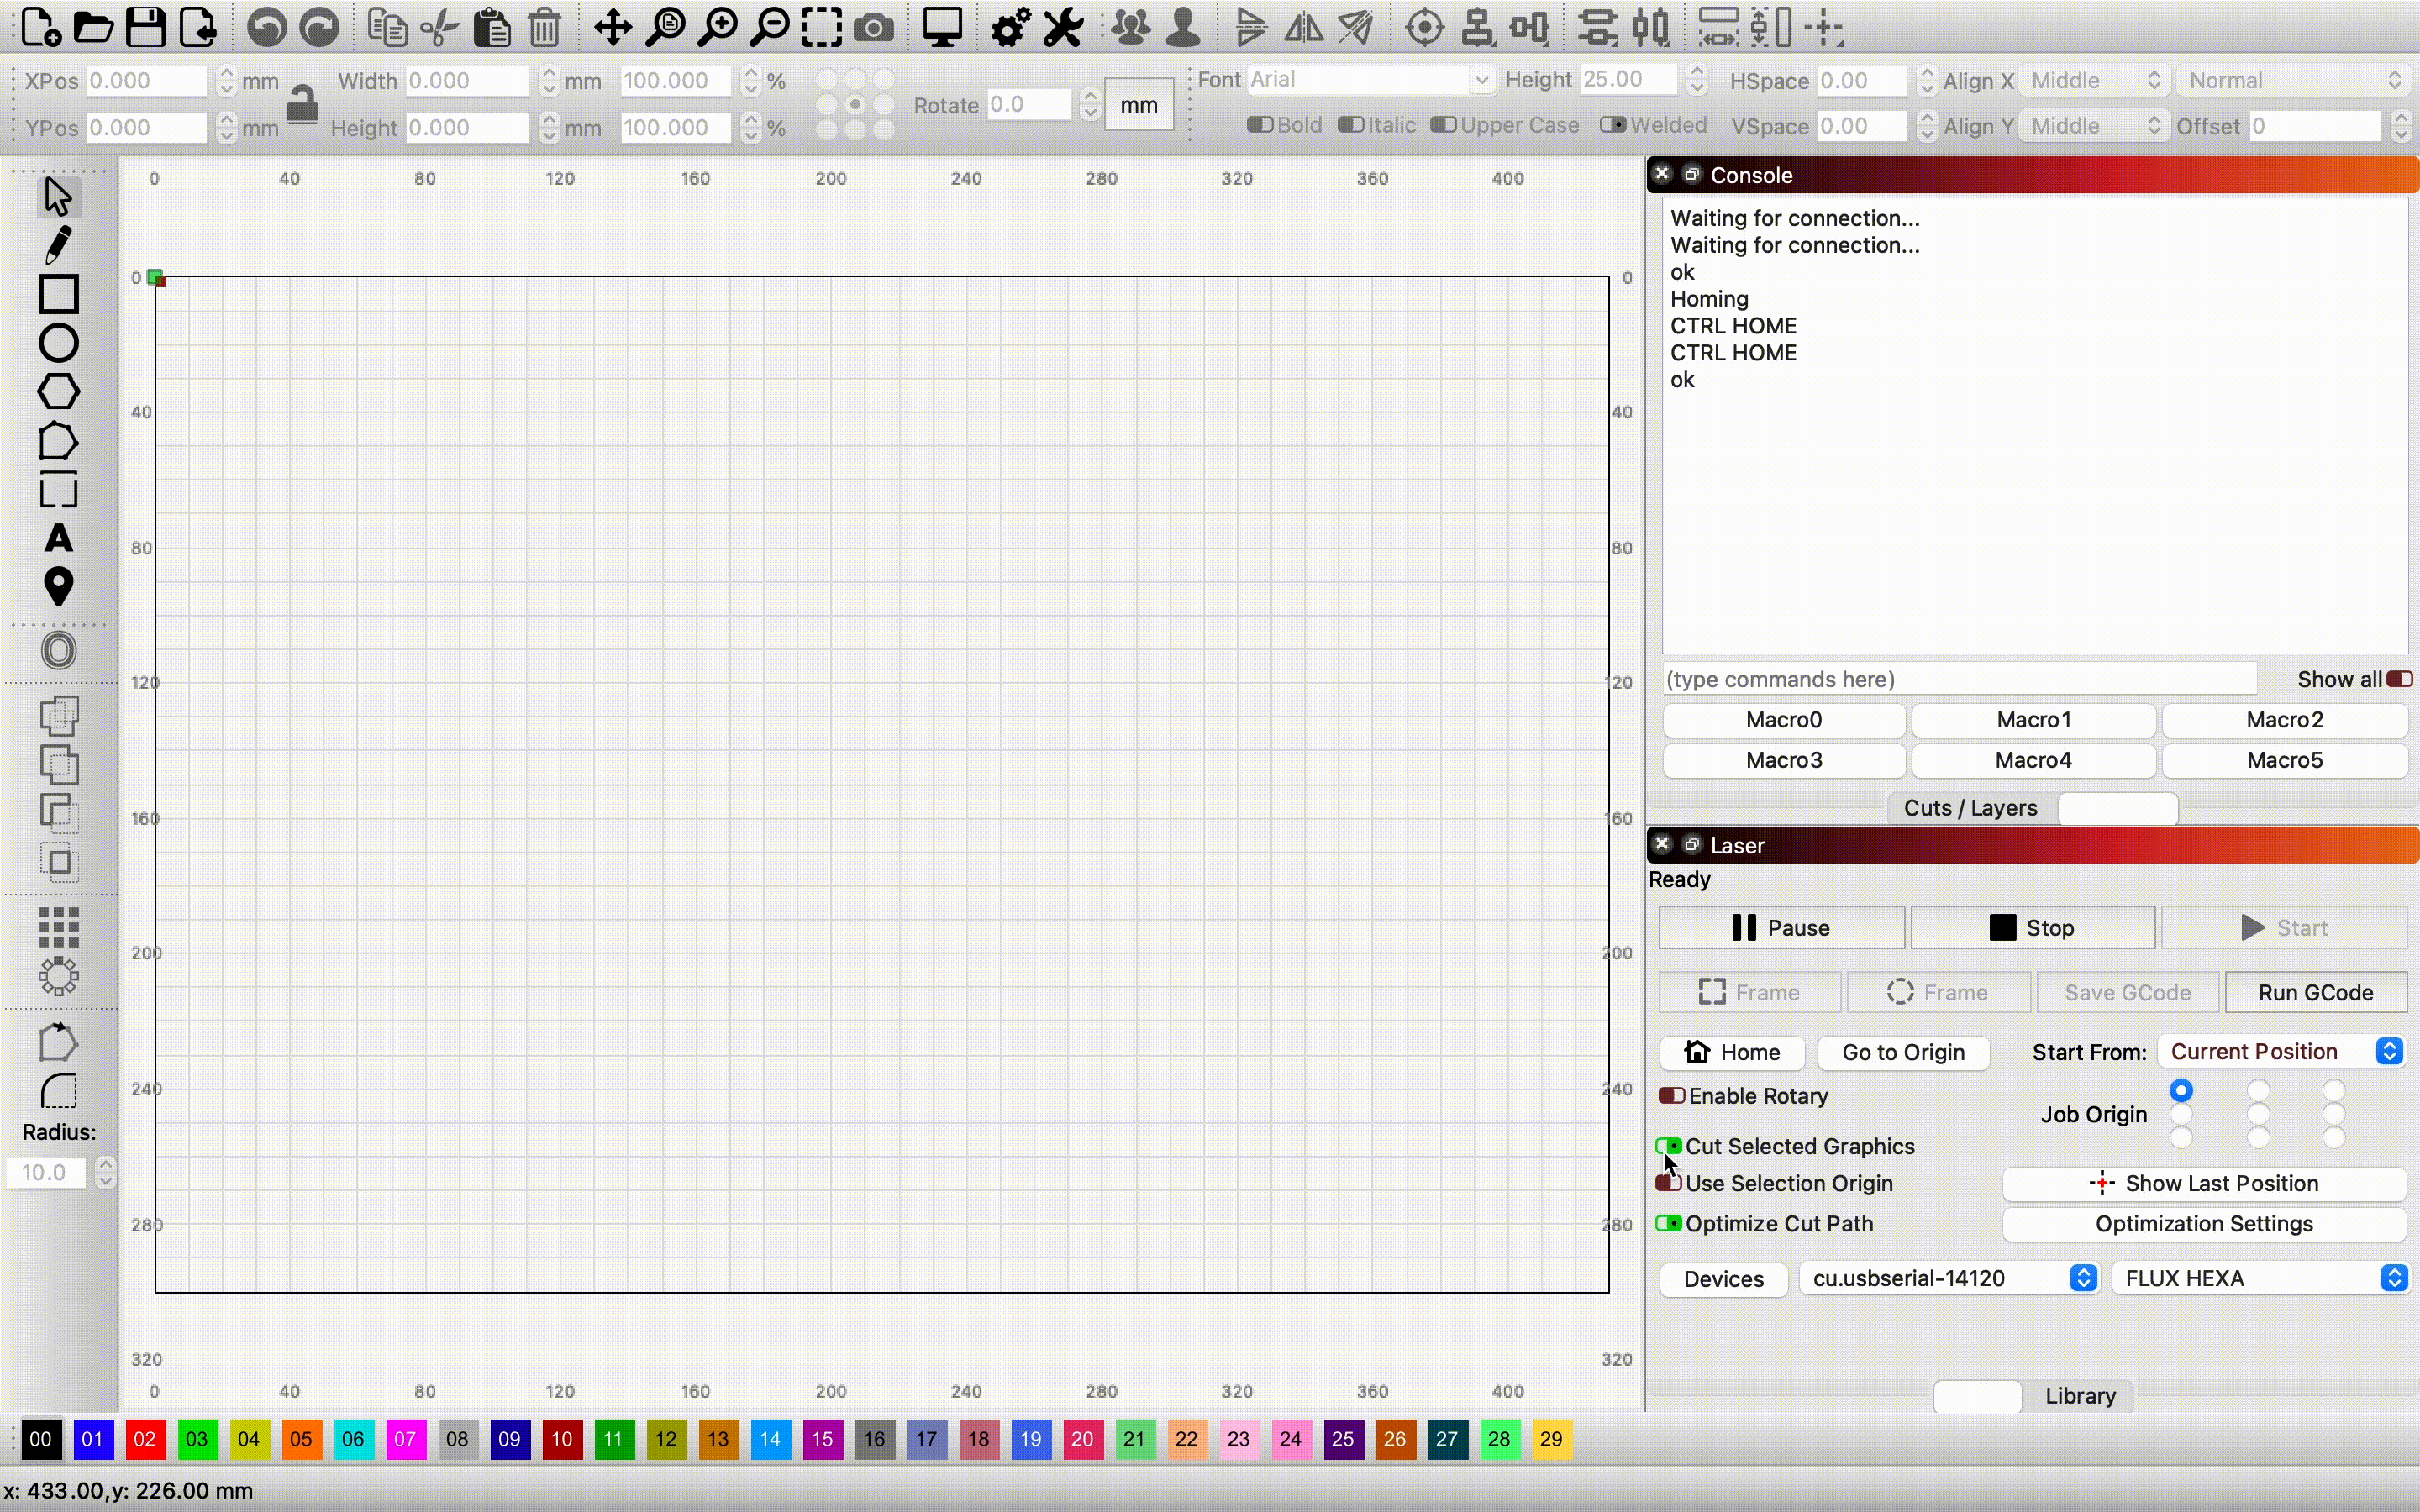The height and width of the screenshot is (1512, 2420).
Task: Open the Grid Array tool
Action: pyautogui.click(x=58, y=927)
